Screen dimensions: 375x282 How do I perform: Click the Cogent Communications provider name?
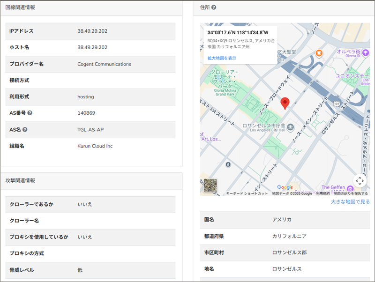click(104, 64)
